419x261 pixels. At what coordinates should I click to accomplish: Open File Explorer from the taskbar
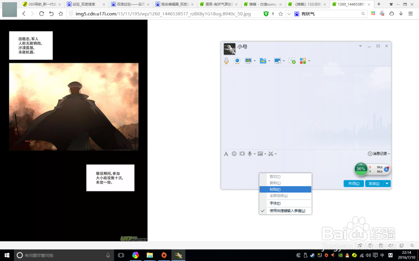click(x=150, y=255)
